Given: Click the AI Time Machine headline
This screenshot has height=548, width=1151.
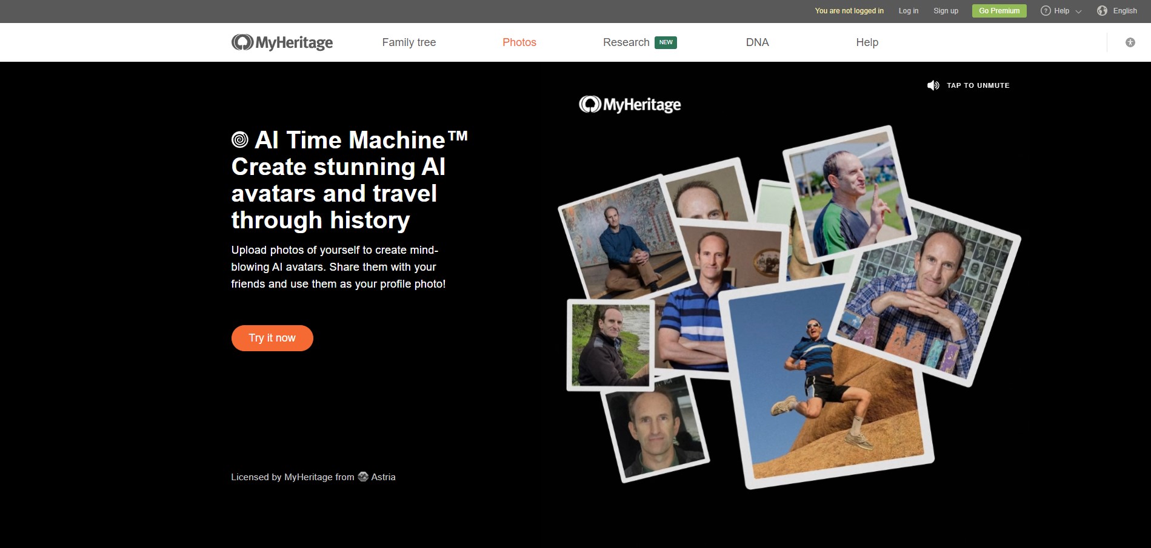Looking at the screenshot, I should pyautogui.click(x=350, y=180).
